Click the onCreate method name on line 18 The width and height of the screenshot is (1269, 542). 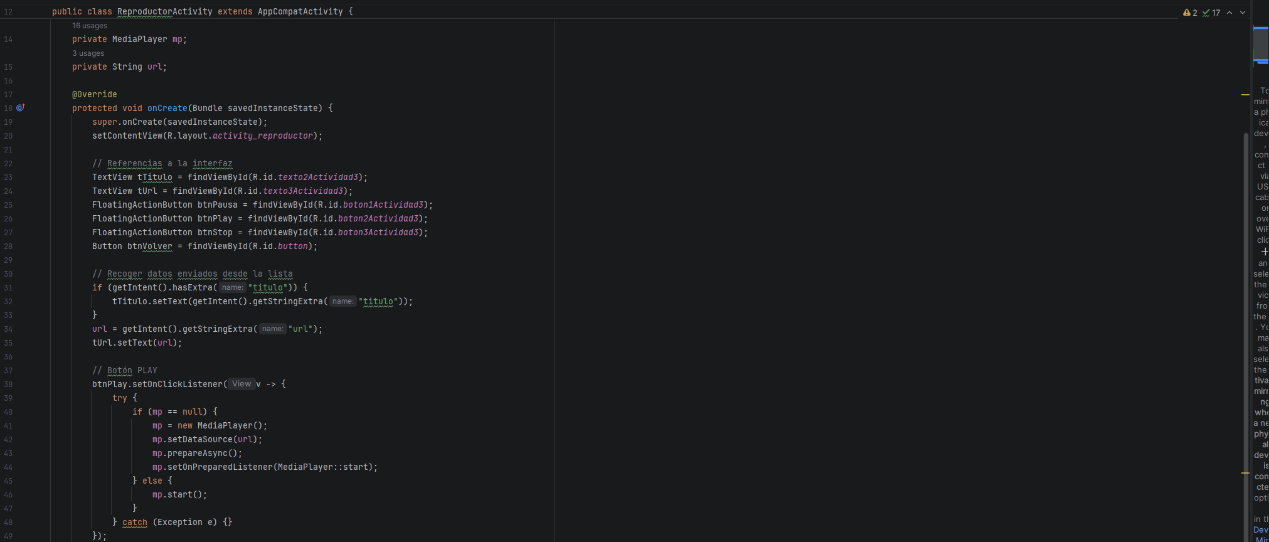(167, 109)
